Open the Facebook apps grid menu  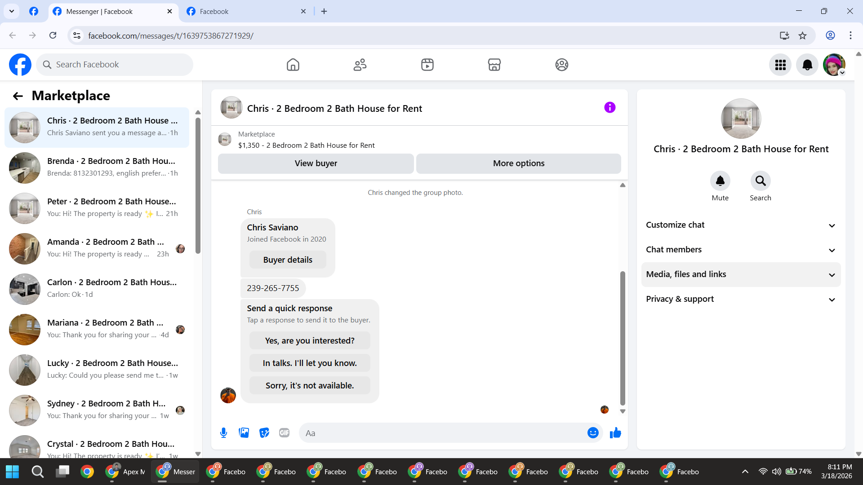pyautogui.click(x=780, y=65)
